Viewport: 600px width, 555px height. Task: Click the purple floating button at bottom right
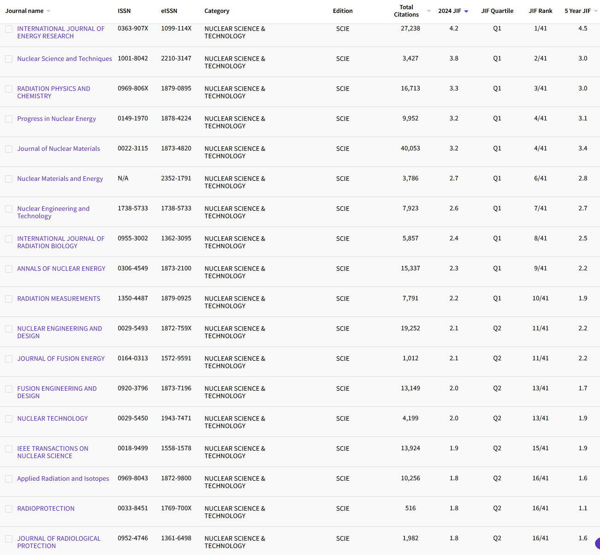pos(598,543)
